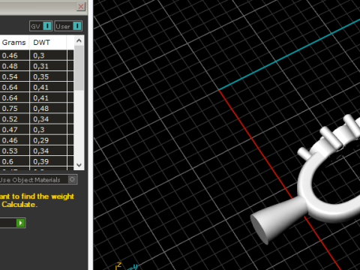Select the 0.52 Grams cell
Viewport: 360px width, 270px height.
[x=14, y=119]
